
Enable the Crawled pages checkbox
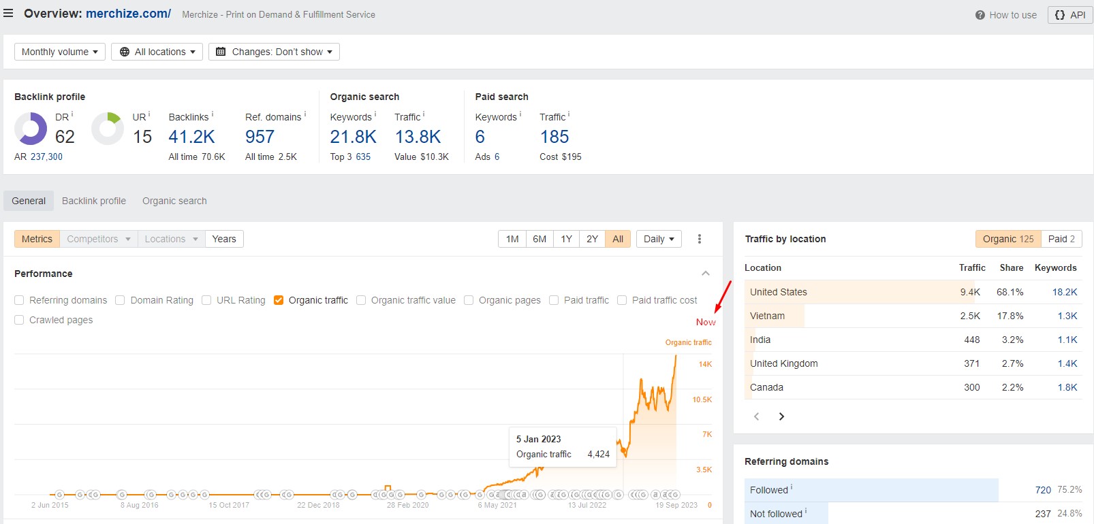click(x=19, y=320)
